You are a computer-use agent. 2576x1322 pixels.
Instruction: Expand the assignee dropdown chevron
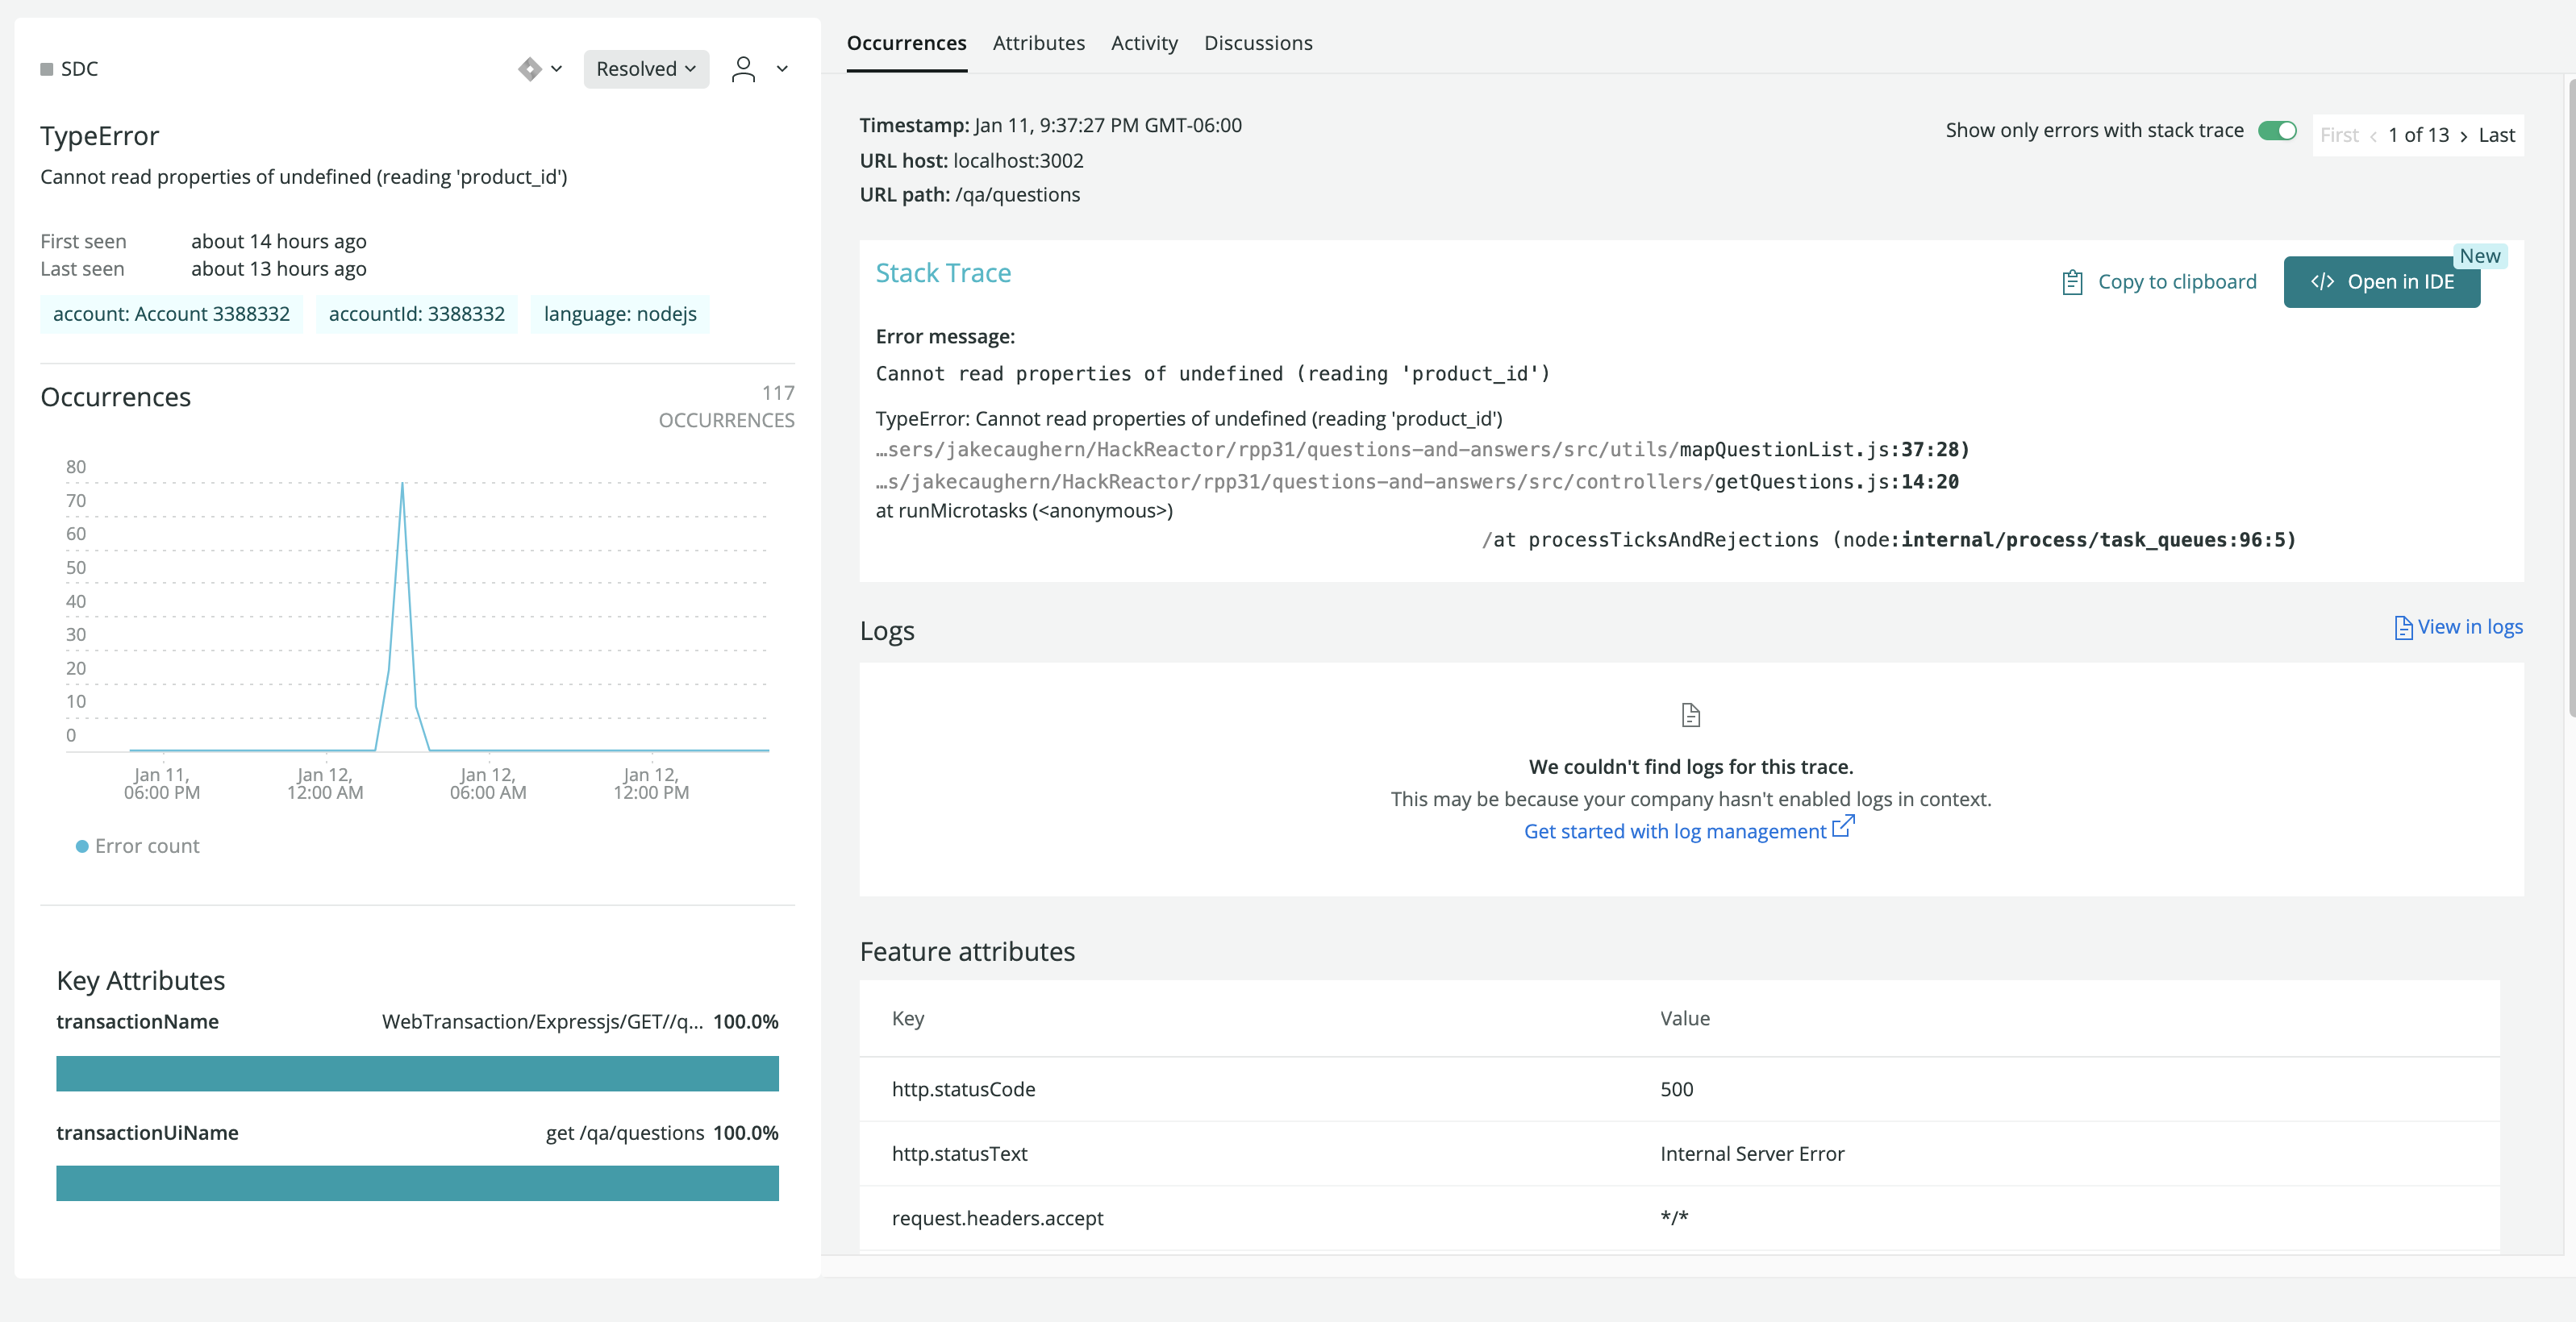coord(782,69)
